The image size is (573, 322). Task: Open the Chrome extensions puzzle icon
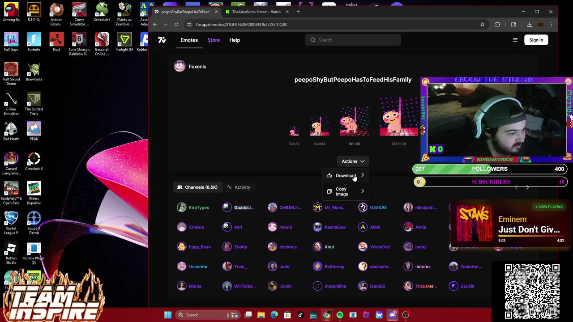click(x=498, y=25)
